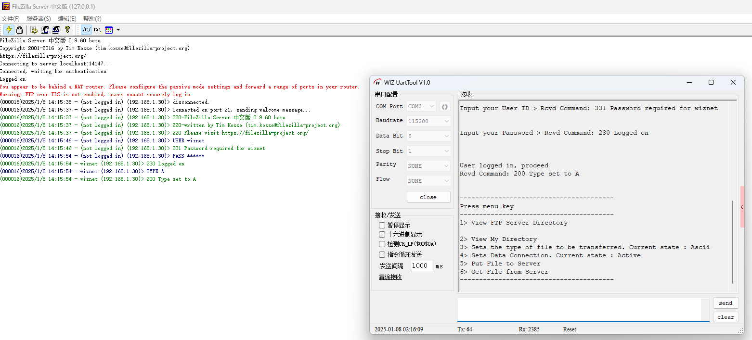Expand the Baudrate 115200 dropdown
The height and width of the screenshot is (340, 752).
tap(428, 121)
